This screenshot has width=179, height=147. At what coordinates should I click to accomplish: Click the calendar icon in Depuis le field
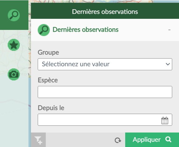click(165, 120)
